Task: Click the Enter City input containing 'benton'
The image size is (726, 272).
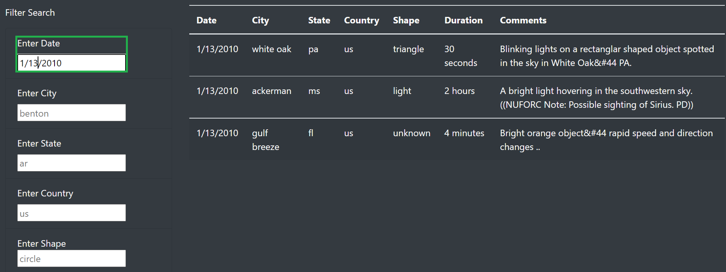Action: pyautogui.click(x=71, y=112)
